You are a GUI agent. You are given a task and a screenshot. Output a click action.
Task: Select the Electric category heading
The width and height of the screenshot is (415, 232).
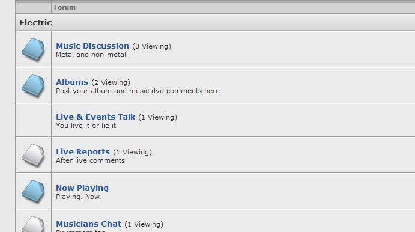pos(35,22)
